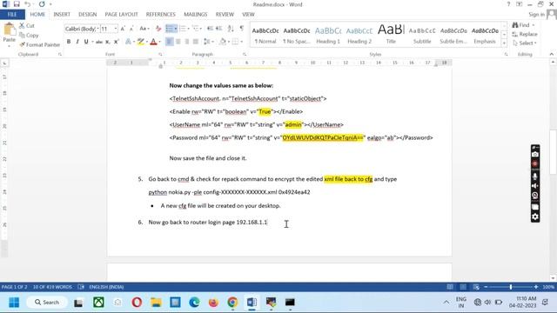Undo the last action
Image resolution: width=557 pixels, height=313 pixels.
click(x=27, y=4)
